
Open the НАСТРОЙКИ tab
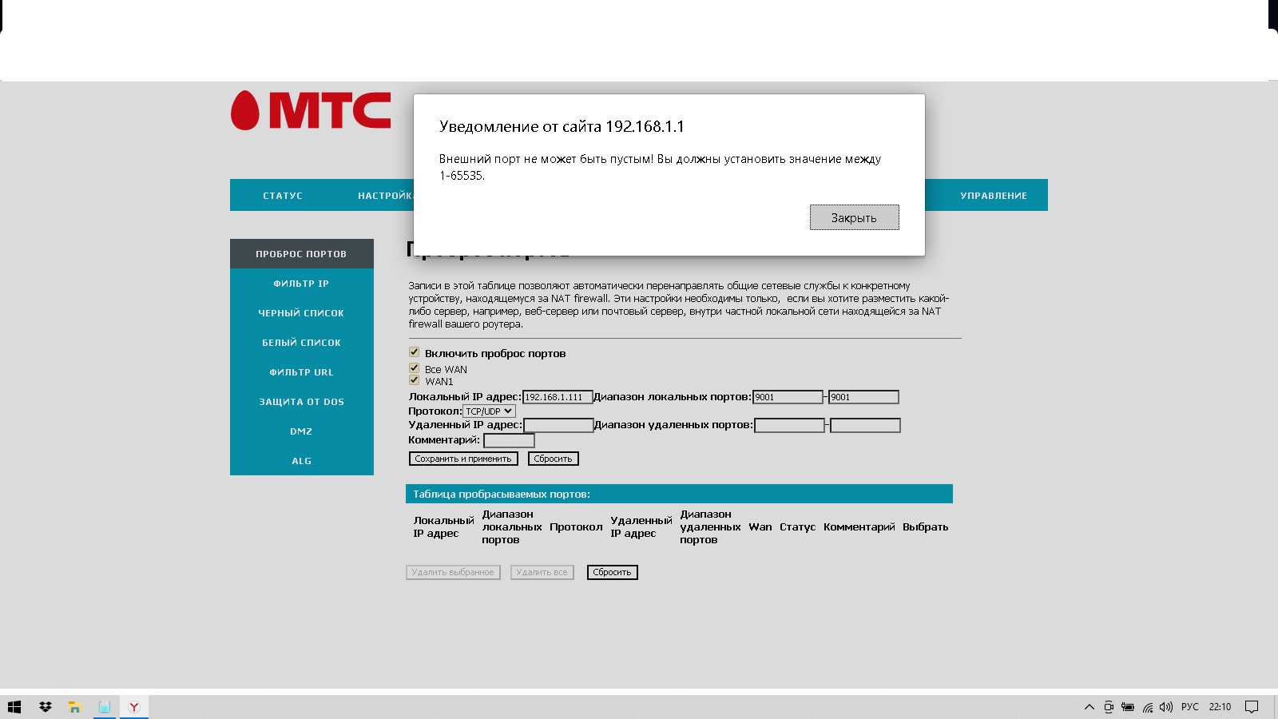pyautogui.click(x=385, y=196)
